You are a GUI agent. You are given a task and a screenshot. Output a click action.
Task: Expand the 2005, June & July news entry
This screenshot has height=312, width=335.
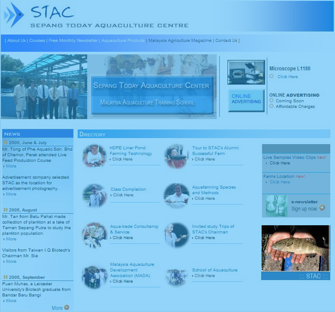(x=6, y=142)
